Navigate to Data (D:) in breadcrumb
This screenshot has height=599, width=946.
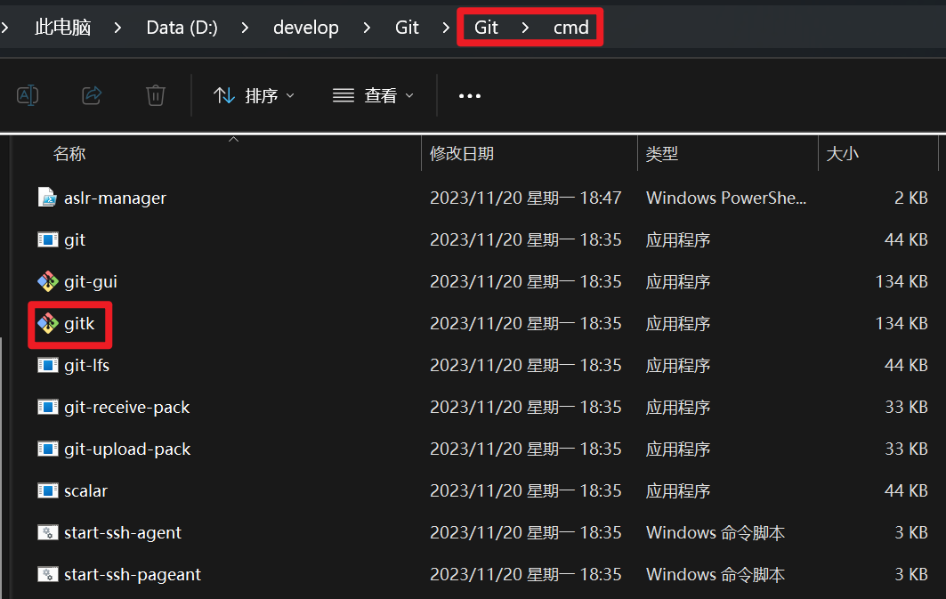[182, 27]
